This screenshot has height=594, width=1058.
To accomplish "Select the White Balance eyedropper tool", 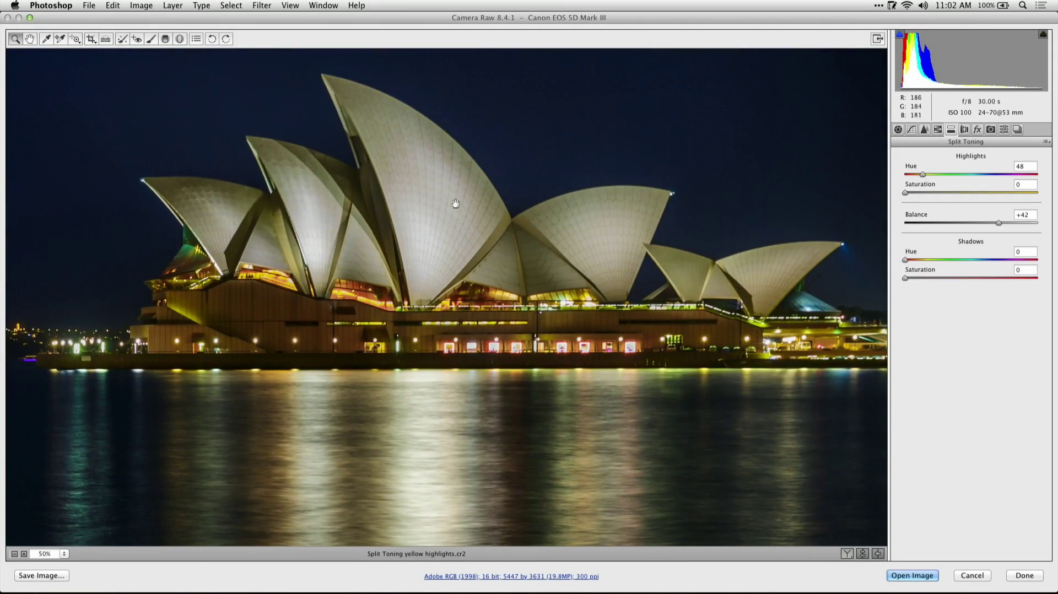I will tap(46, 39).
